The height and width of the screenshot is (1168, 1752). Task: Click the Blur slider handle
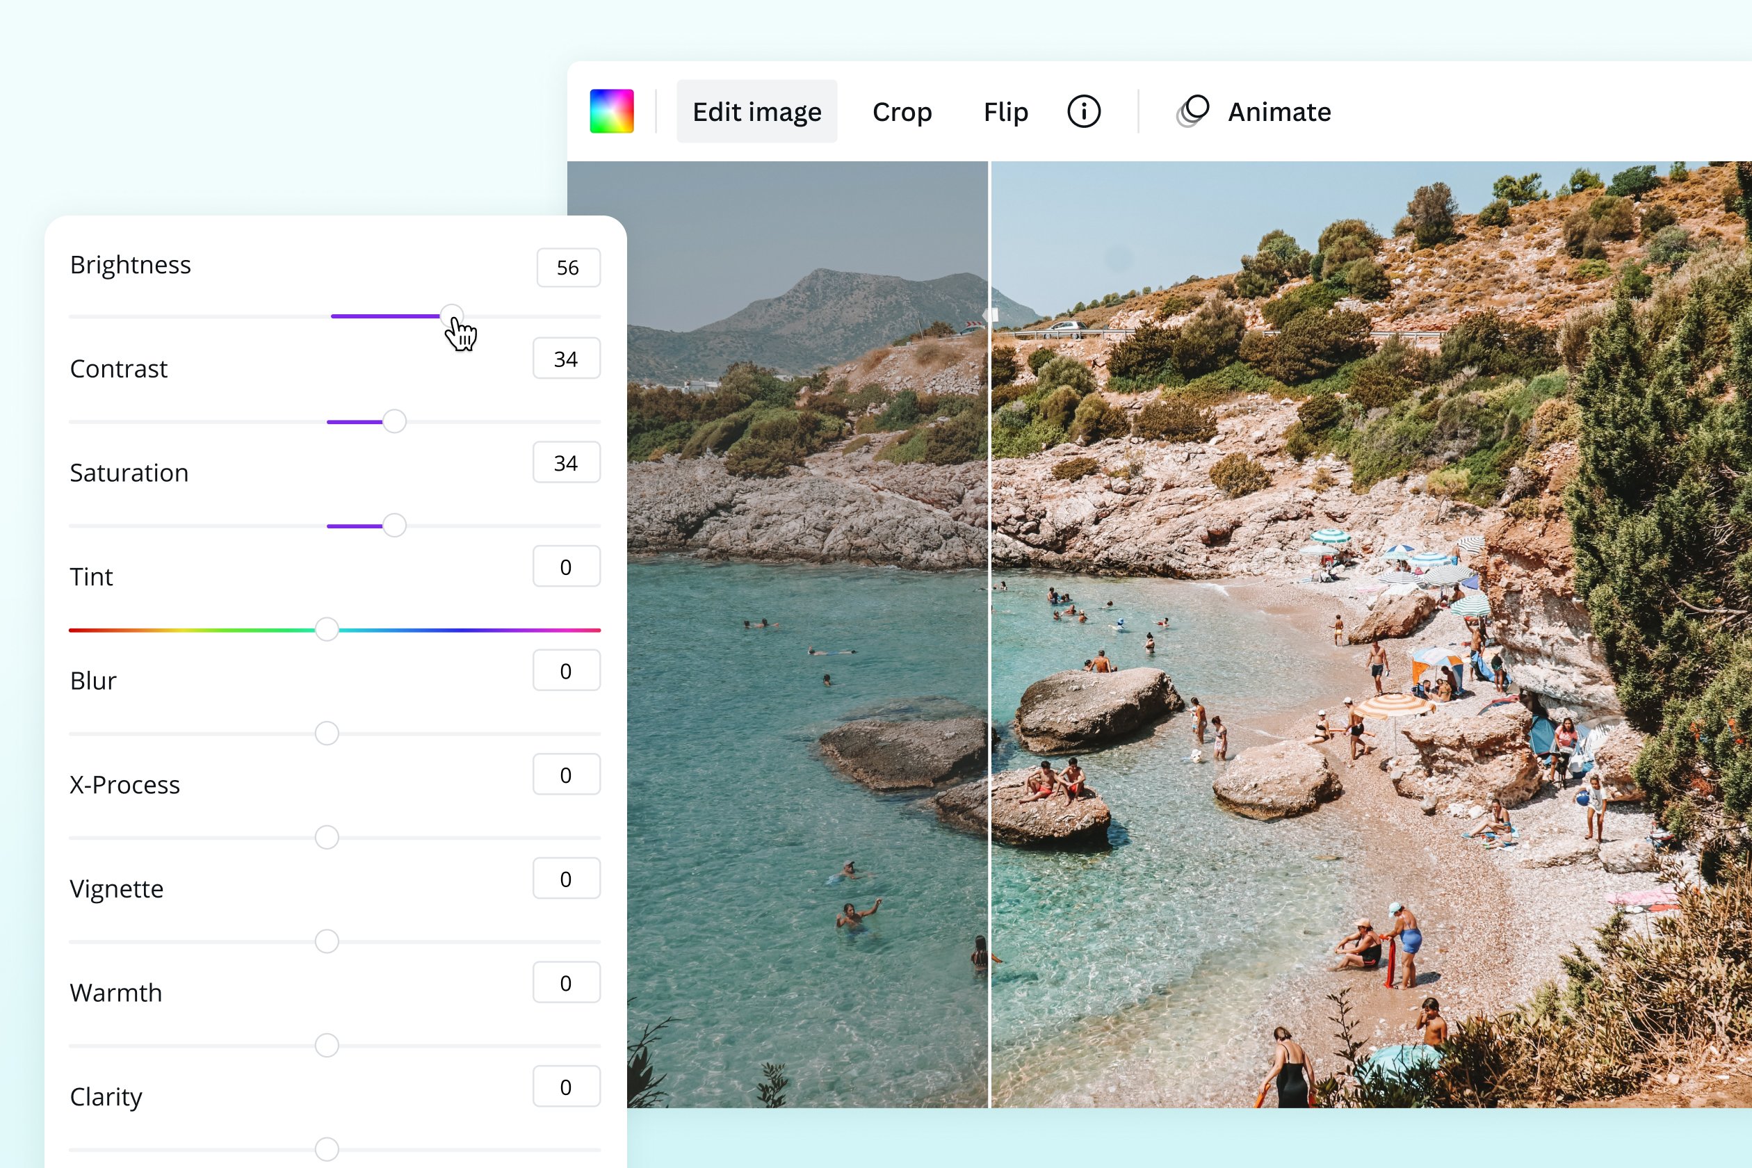coord(326,733)
